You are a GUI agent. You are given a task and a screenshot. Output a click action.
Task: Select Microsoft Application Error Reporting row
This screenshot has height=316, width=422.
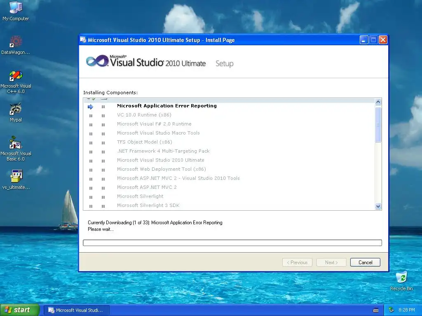pos(229,106)
